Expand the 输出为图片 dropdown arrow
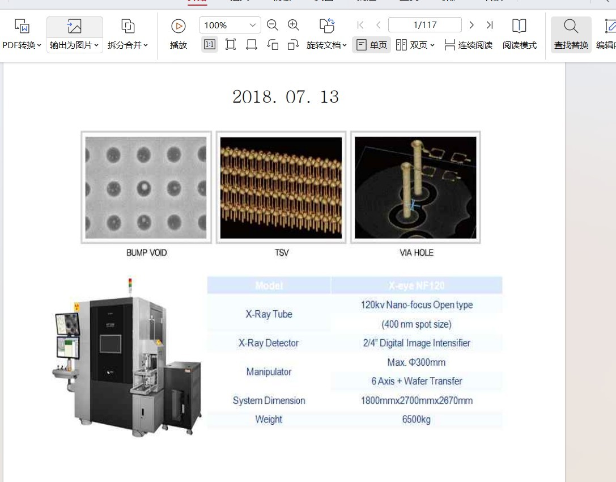Viewport: 616px width, 482px height. [x=97, y=45]
